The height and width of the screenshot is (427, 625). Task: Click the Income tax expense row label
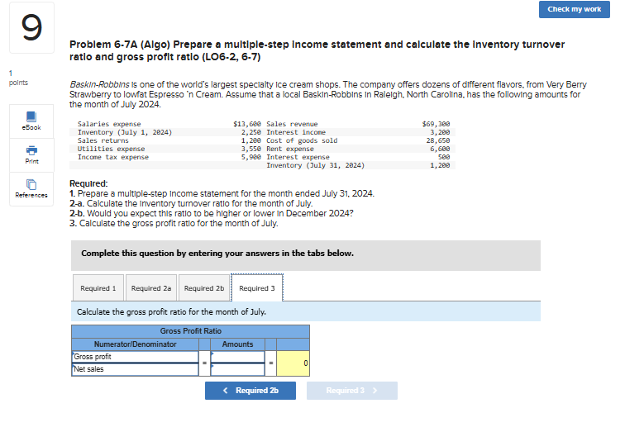click(113, 157)
